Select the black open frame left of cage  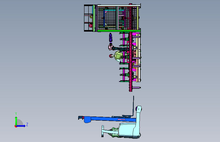pyautogui.click(x=89, y=18)
